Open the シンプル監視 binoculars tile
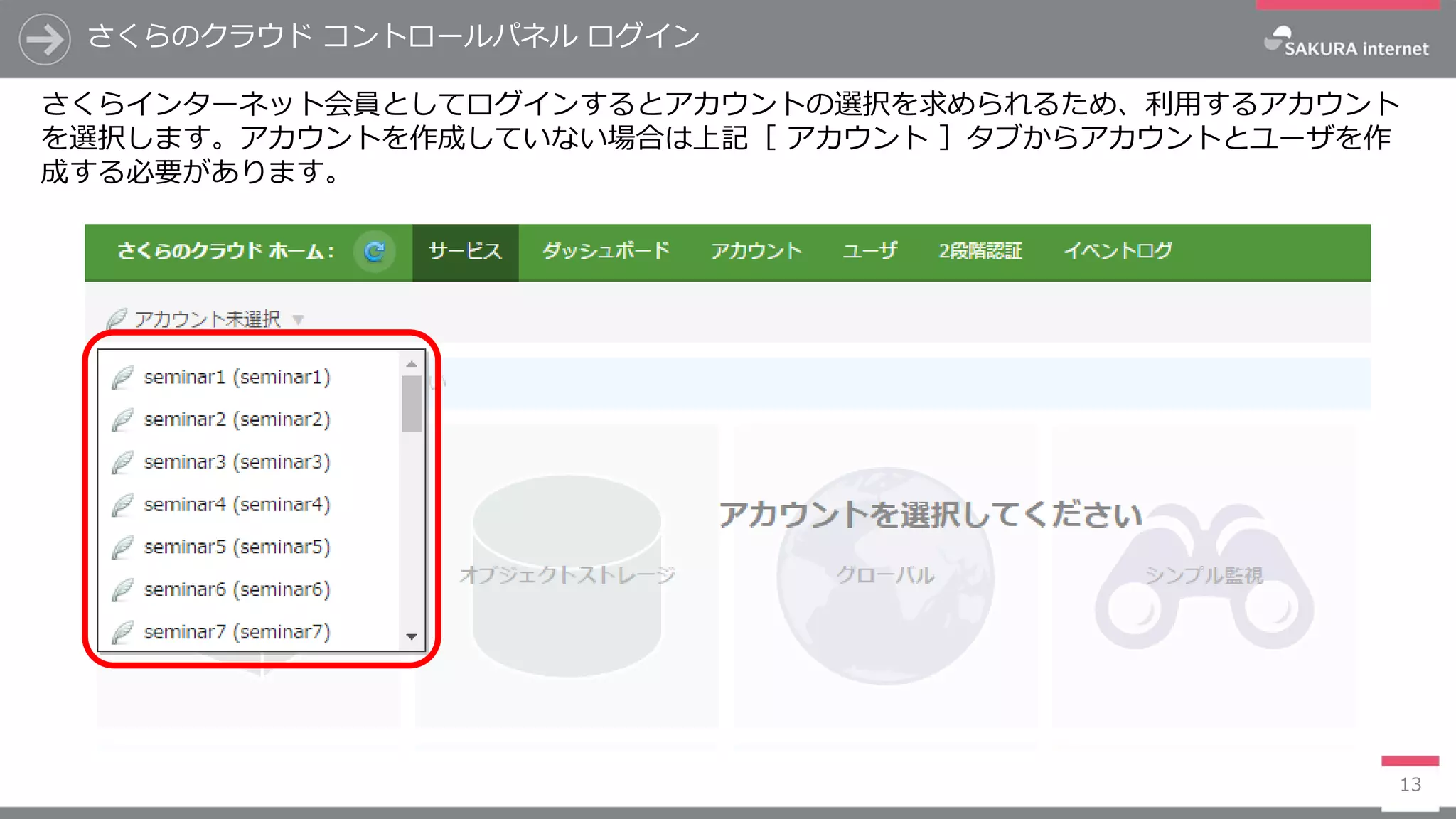Viewport: 1456px width, 819px height. click(x=1204, y=575)
